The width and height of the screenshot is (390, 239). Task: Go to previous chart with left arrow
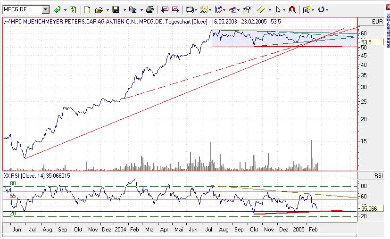pyautogui.click(x=165, y=10)
